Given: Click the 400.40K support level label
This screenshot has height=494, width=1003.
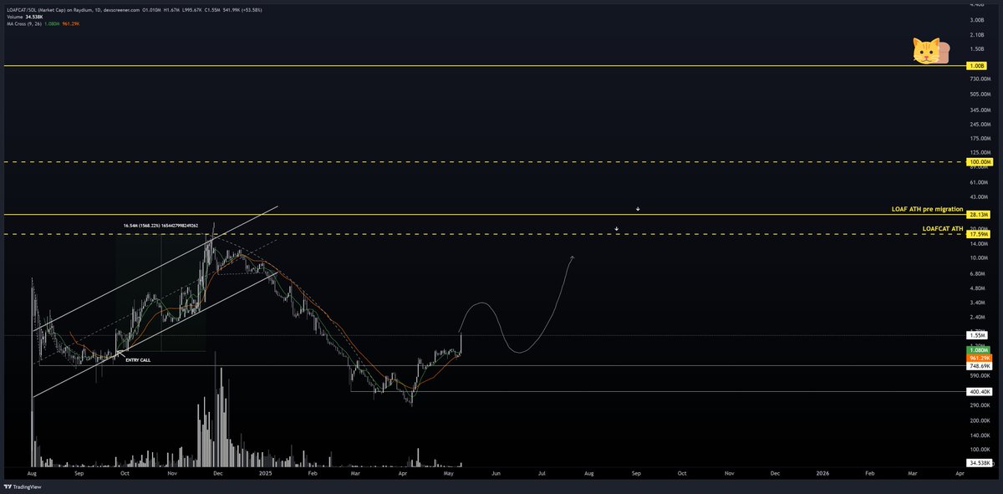Looking at the screenshot, I should (x=978, y=390).
